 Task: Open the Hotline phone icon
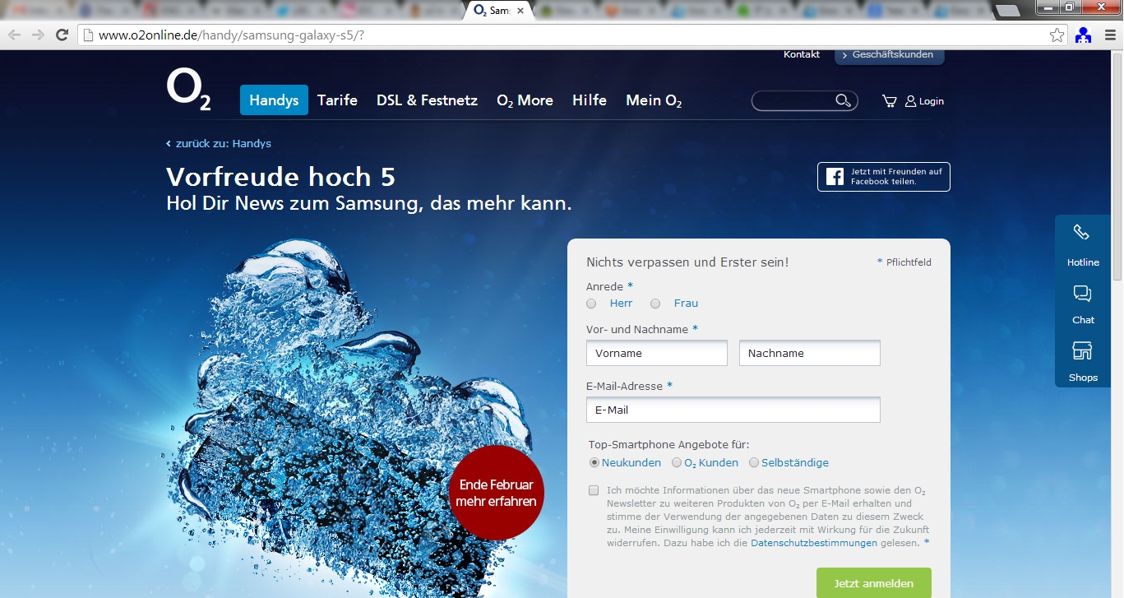tap(1081, 233)
